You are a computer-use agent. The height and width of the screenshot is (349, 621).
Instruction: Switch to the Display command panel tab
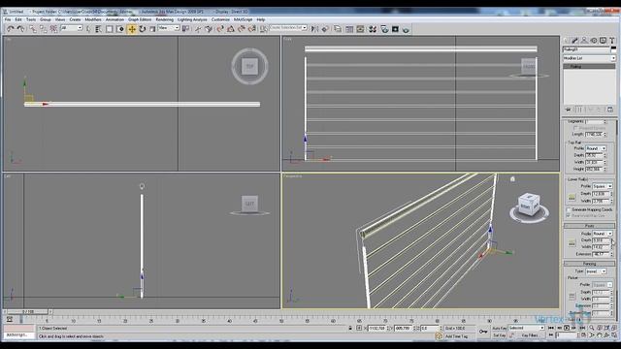pyautogui.click(x=603, y=41)
